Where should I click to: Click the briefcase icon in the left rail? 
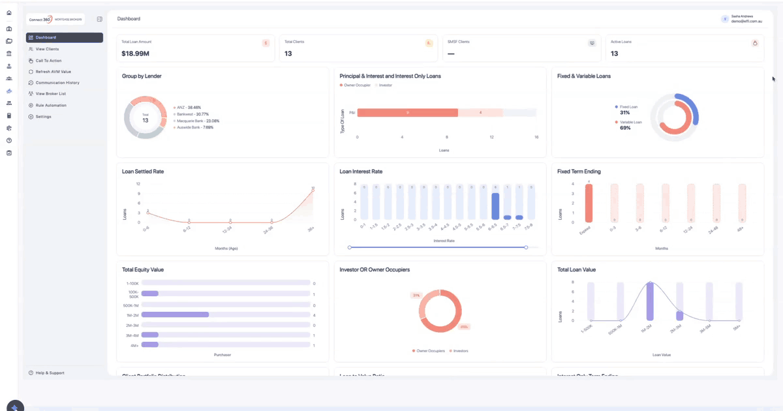pos(9,29)
